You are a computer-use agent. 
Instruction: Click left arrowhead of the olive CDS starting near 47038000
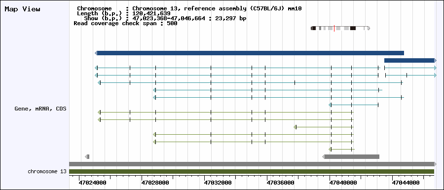point(295,127)
